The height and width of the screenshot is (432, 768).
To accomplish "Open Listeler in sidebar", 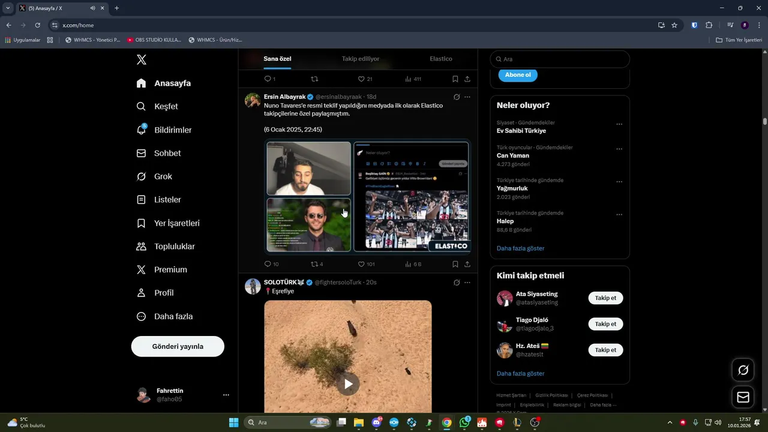I will 158,200.
